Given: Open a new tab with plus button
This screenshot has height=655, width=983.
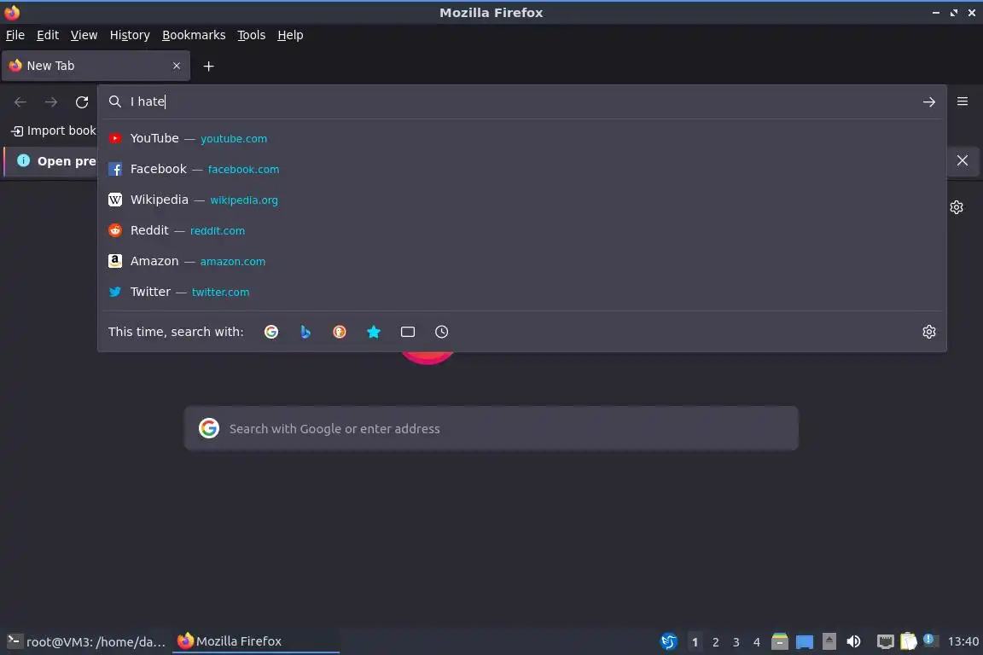Looking at the screenshot, I should (209, 66).
